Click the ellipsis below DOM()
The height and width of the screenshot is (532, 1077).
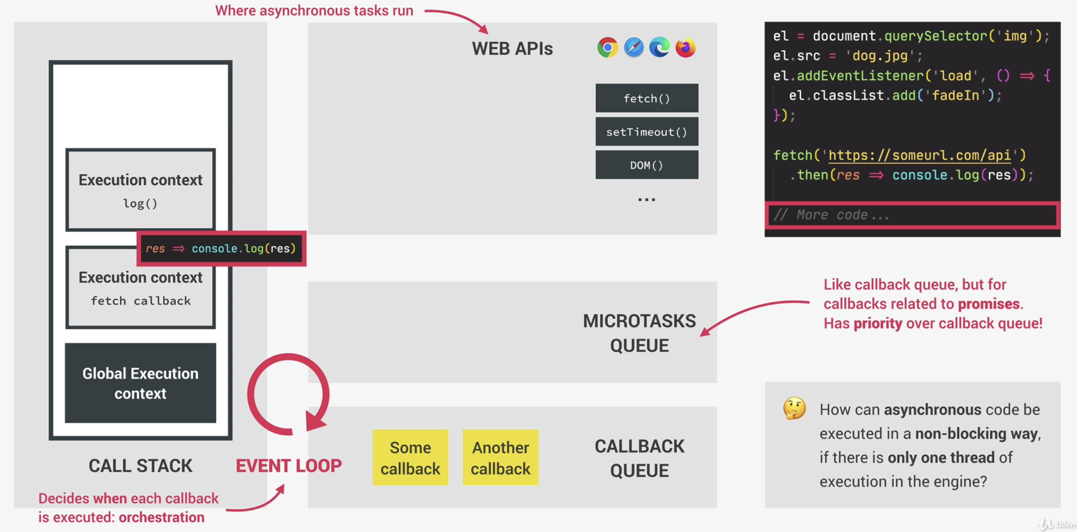pos(646,199)
